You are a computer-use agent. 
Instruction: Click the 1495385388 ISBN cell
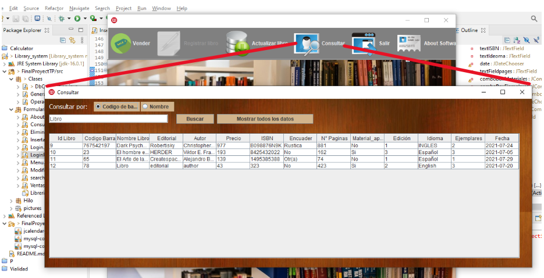[x=266, y=159]
